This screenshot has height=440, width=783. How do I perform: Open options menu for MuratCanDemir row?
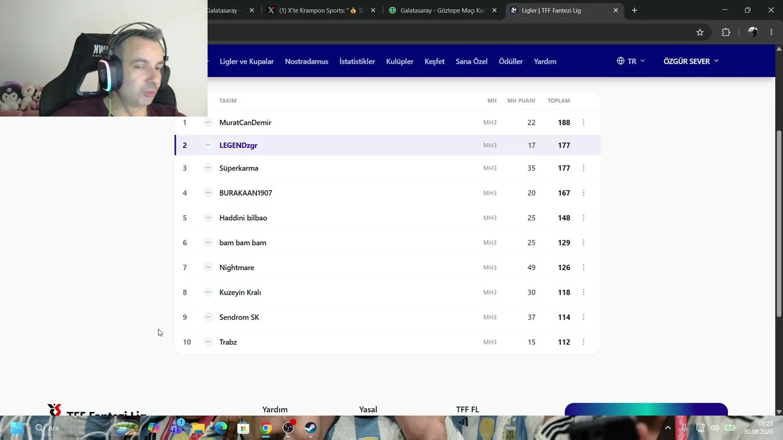(x=584, y=122)
